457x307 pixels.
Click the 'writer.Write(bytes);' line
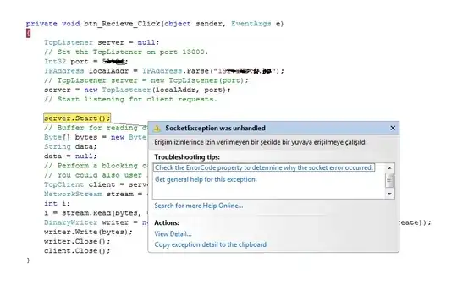tap(88, 232)
